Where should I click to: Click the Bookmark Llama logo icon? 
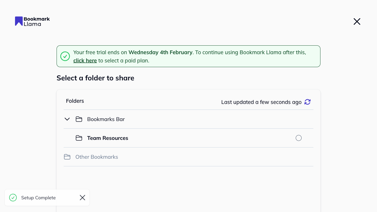(x=19, y=21)
